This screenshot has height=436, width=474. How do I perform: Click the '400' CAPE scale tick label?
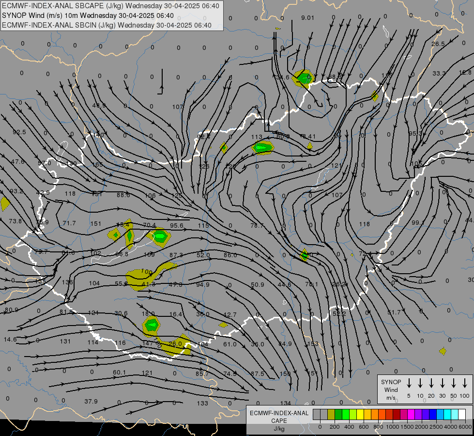point(349,427)
